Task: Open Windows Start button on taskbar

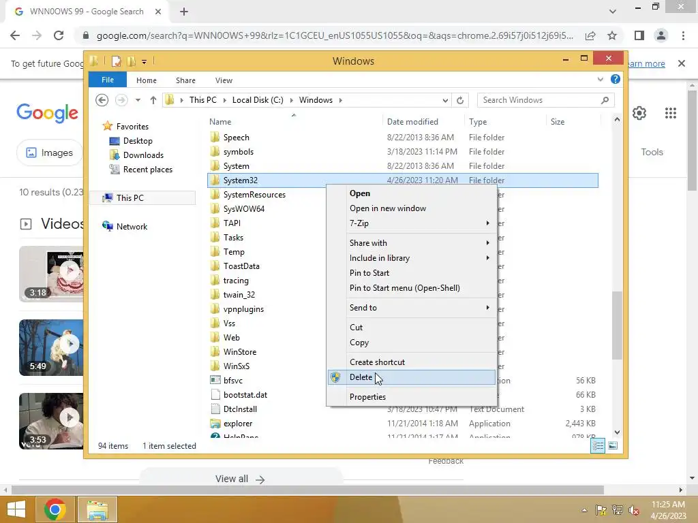Action: (16, 509)
